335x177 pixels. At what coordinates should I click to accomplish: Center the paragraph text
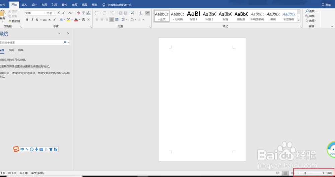pos(102,20)
